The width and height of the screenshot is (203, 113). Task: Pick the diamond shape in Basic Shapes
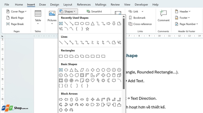click(x=93, y=70)
